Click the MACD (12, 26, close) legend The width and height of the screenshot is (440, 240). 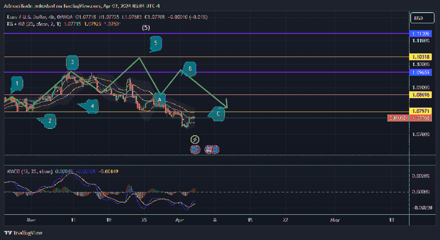click(30, 171)
